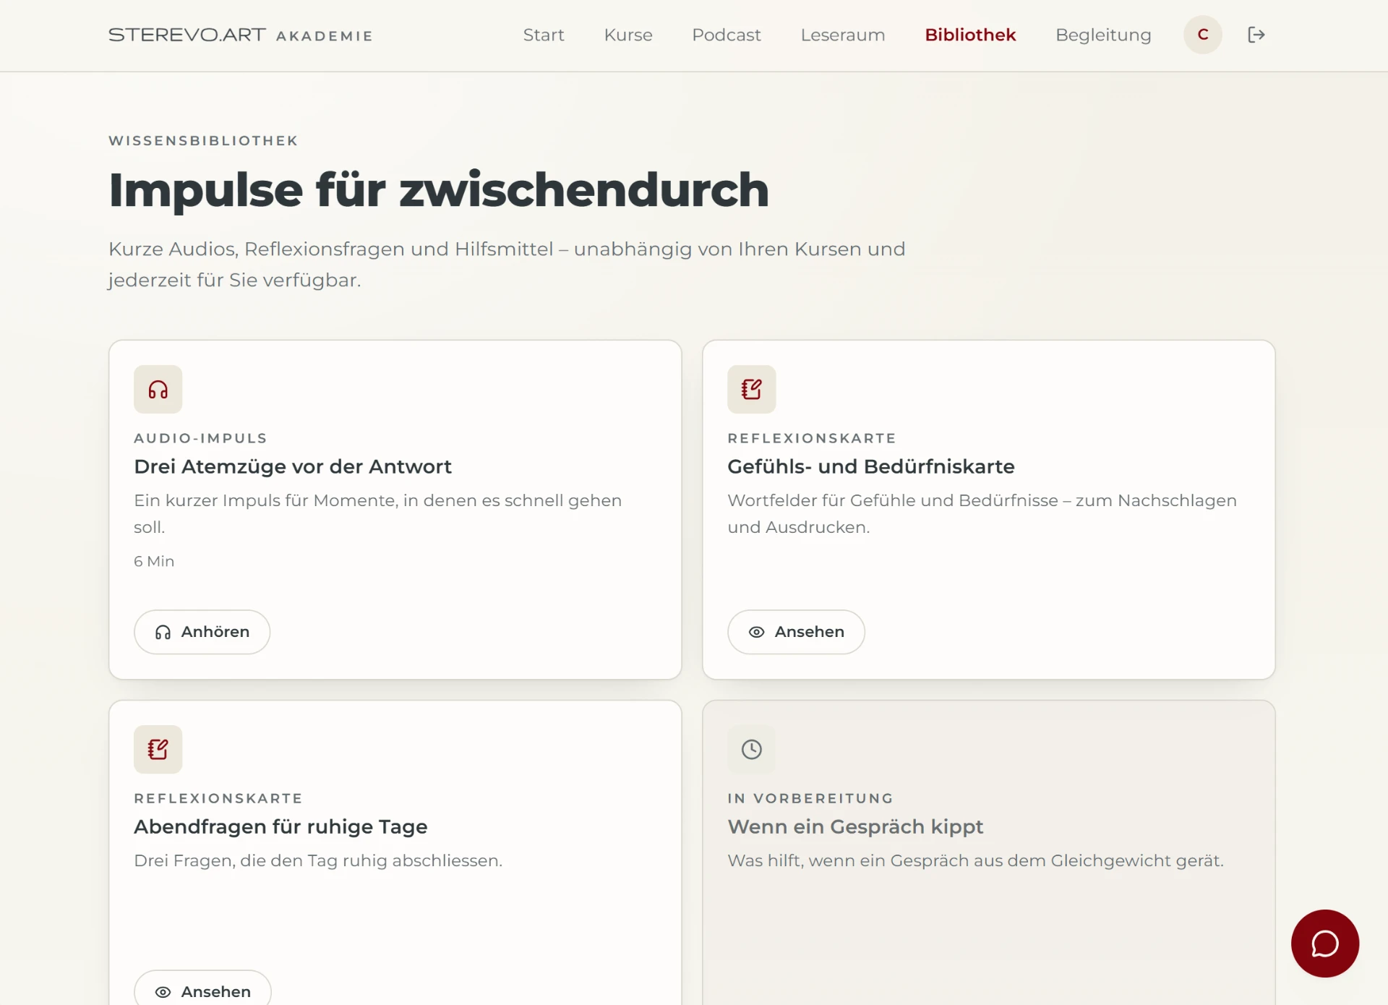Click description Drei Fragen, die den Tag ruhig abschliessen
The height and width of the screenshot is (1005, 1388).
(318, 860)
